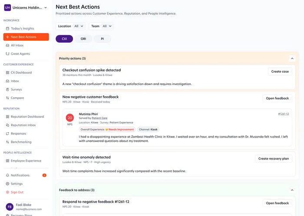304x216 pixels.
Task: Open the Unicorns Holdings workspace switcher chevron
Action: tap(46, 8)
